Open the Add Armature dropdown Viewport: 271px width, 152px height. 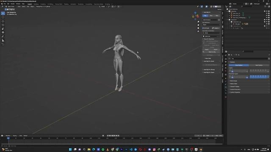pos(210,20)
